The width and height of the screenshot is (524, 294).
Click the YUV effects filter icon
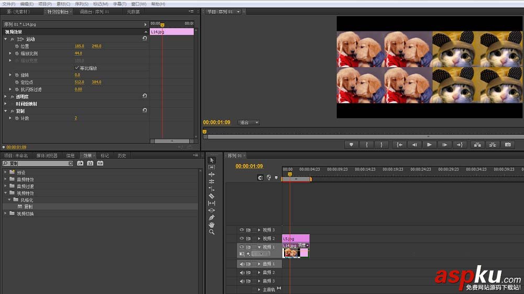pyautogui.click(x=100, y=164)
